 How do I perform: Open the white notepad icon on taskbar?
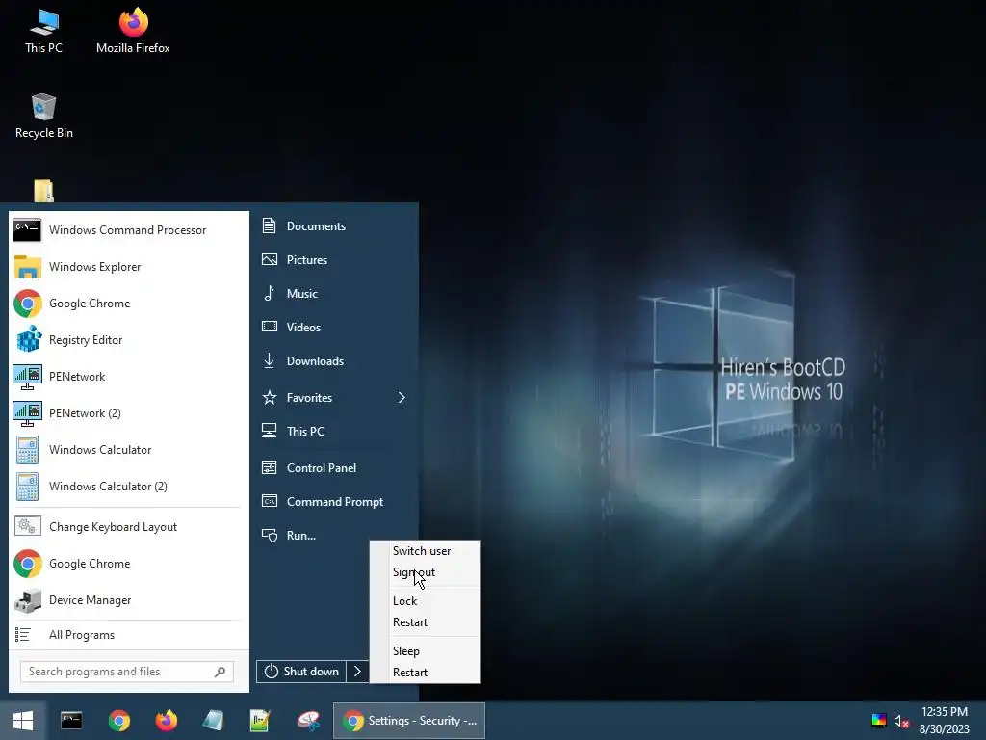(213, 721)
